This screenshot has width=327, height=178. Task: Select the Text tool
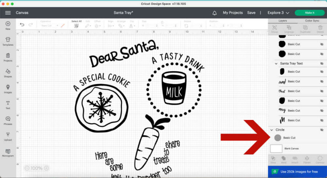[x=8, y=104]
